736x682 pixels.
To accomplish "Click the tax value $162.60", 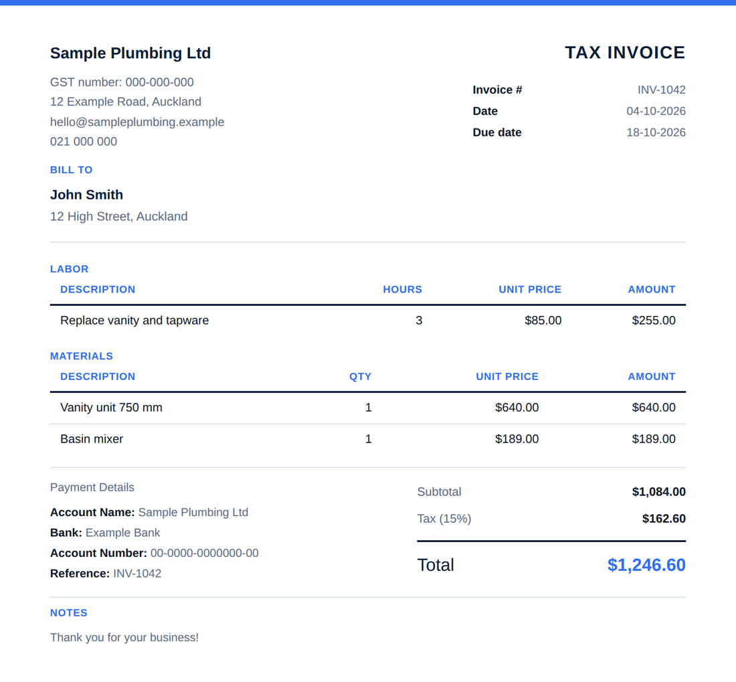I will (x=664, y=519).
